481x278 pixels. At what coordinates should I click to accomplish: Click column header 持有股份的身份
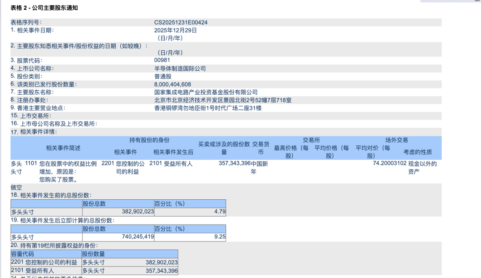149,140
